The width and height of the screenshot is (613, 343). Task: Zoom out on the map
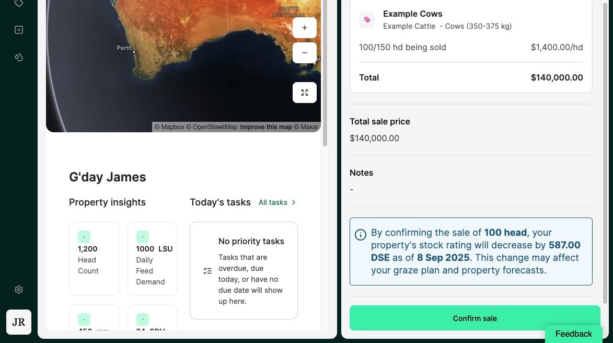(x=305, y=53)
